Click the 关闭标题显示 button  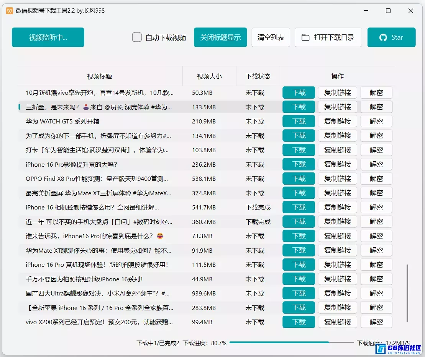tap(220, 37)
